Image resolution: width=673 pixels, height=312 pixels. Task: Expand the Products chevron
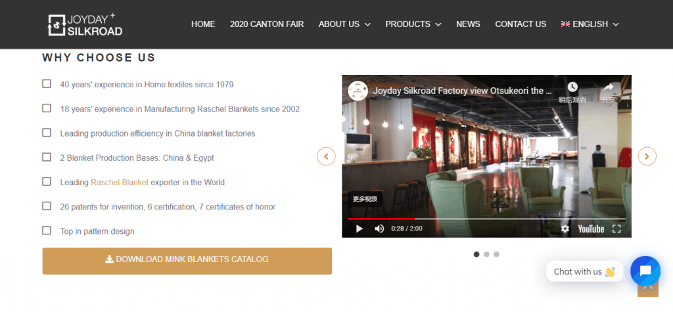438,24
